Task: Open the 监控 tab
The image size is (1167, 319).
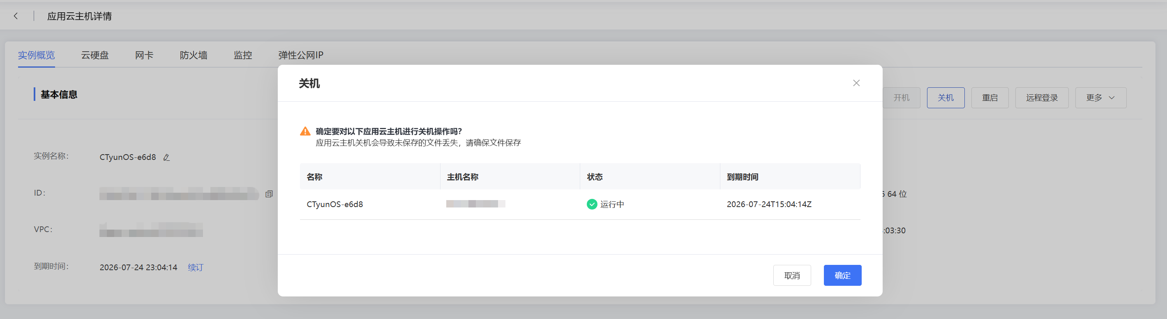Action: (x=243, y=55)
